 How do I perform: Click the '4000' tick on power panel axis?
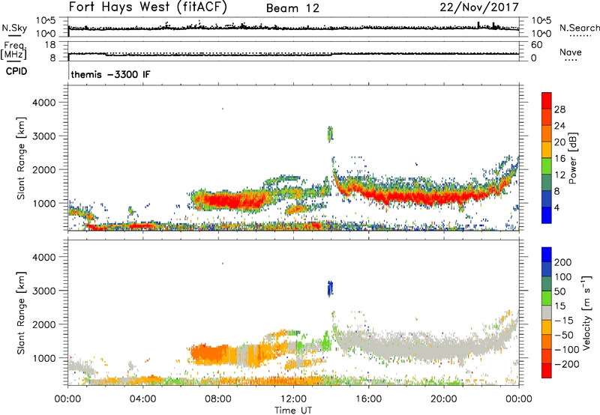43,103
